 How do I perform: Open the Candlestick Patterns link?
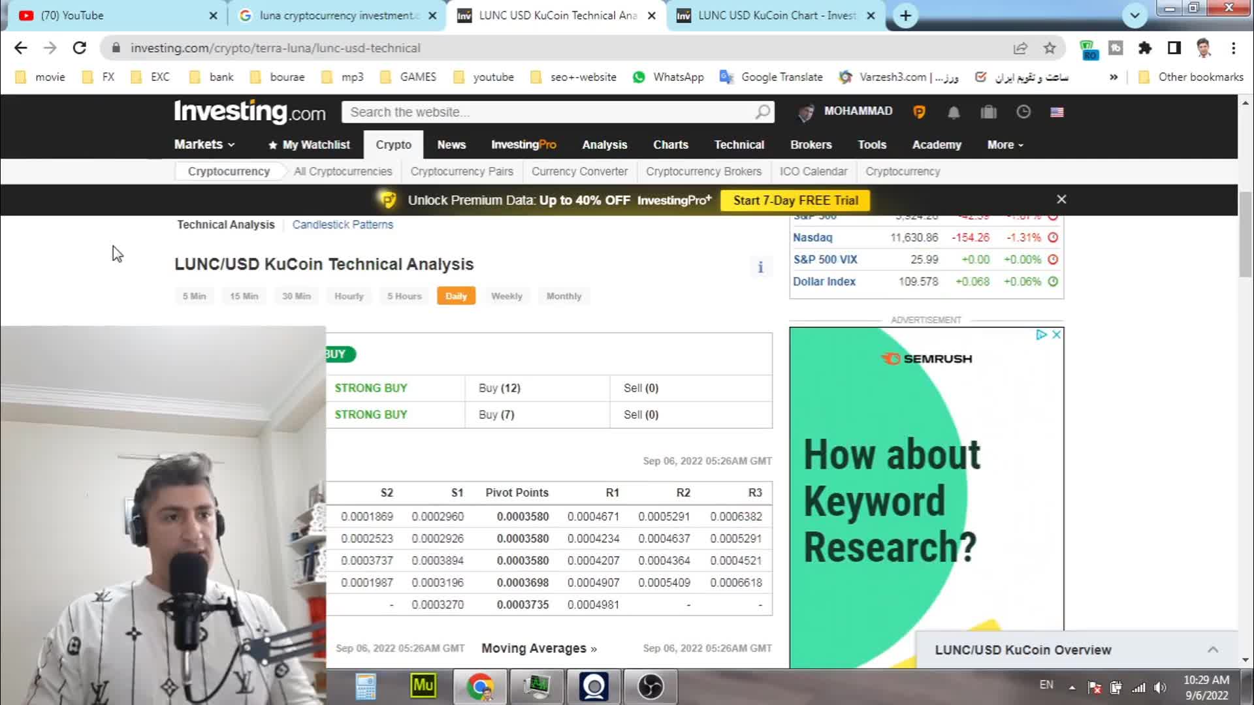coord(342,225)
